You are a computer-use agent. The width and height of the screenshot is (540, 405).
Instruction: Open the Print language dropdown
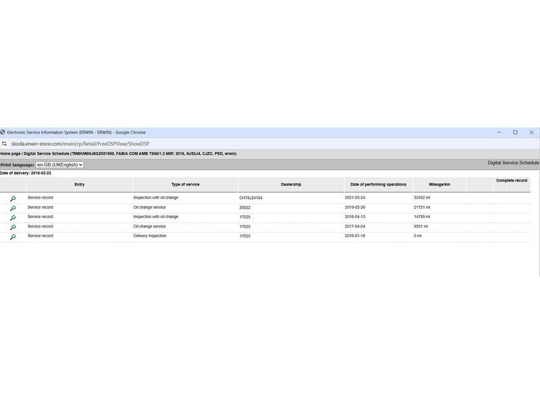point(59,165)
